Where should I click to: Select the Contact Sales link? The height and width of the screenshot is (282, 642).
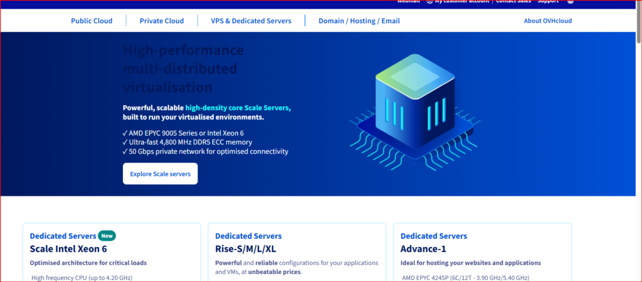click(514, 2)
